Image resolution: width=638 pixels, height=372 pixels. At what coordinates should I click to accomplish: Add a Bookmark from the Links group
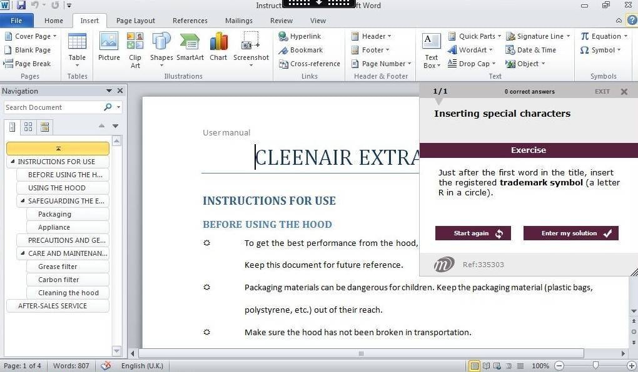point(300,50)
